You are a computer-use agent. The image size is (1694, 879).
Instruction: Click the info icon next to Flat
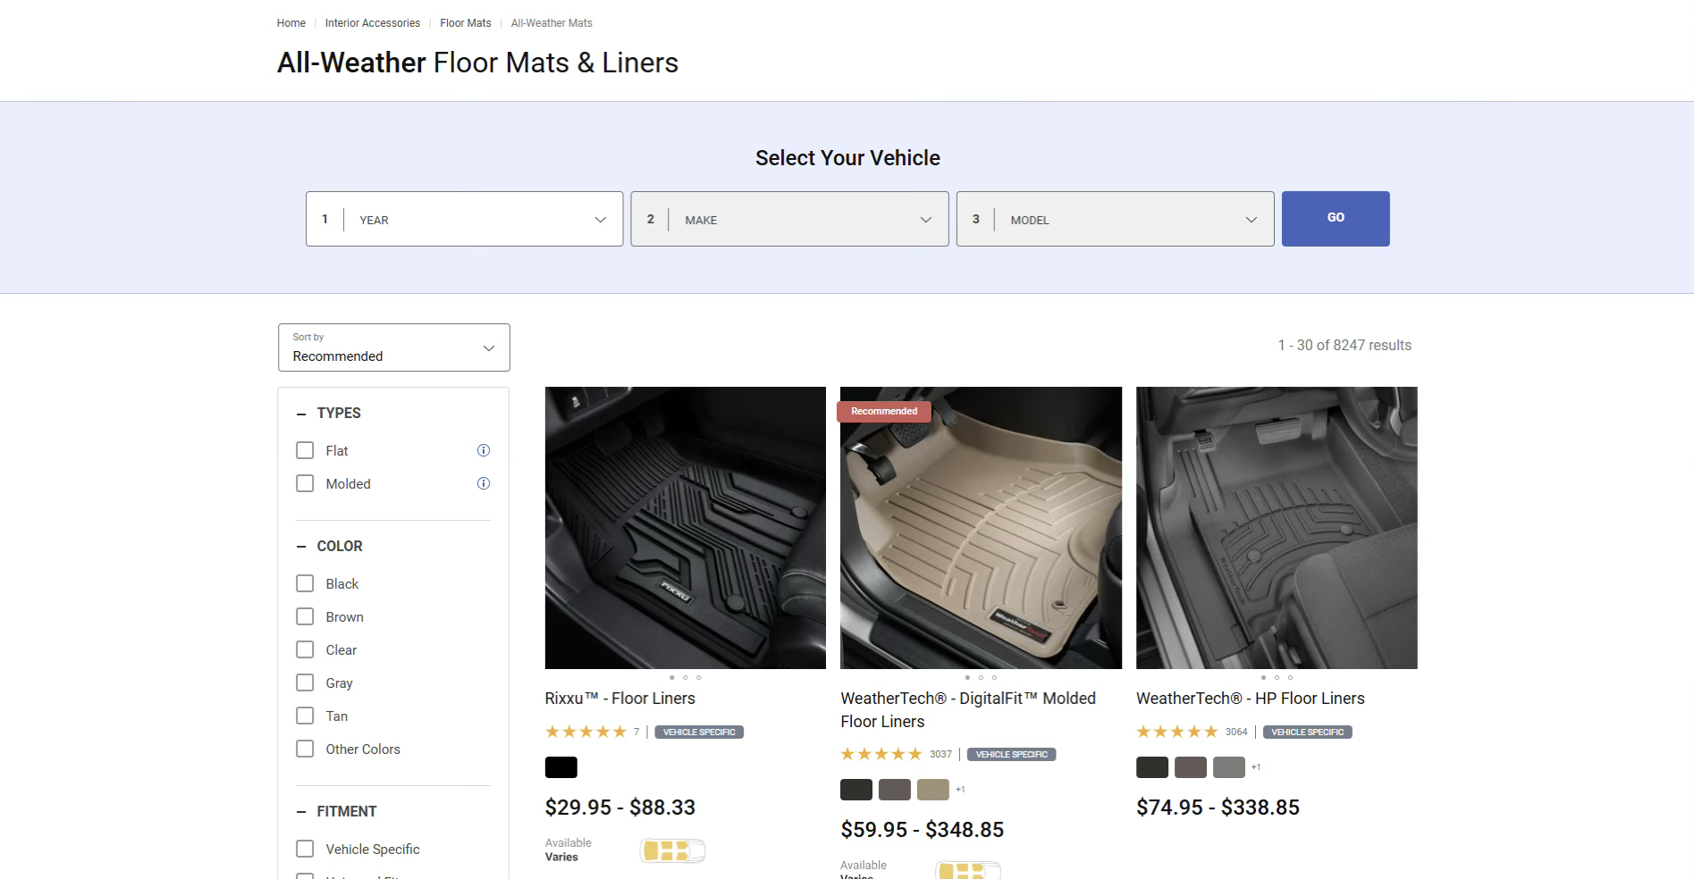click(x=484, y=450)
